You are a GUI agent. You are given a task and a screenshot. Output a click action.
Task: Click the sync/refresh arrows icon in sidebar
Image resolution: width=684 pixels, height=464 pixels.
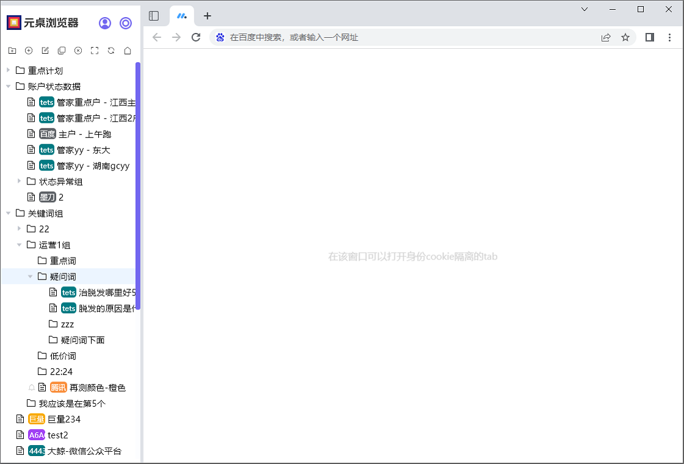pos(111,51)
